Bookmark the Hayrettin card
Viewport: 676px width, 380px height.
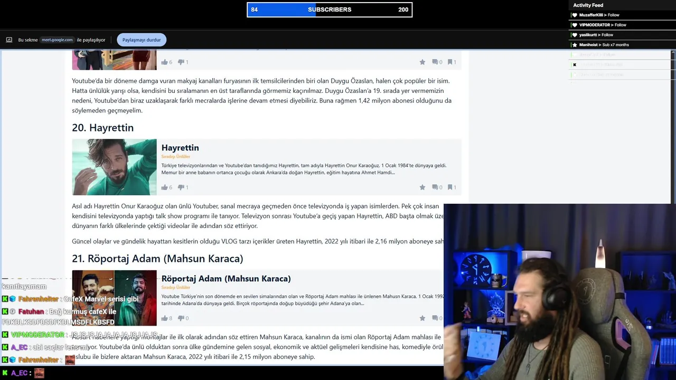(452, 187)
